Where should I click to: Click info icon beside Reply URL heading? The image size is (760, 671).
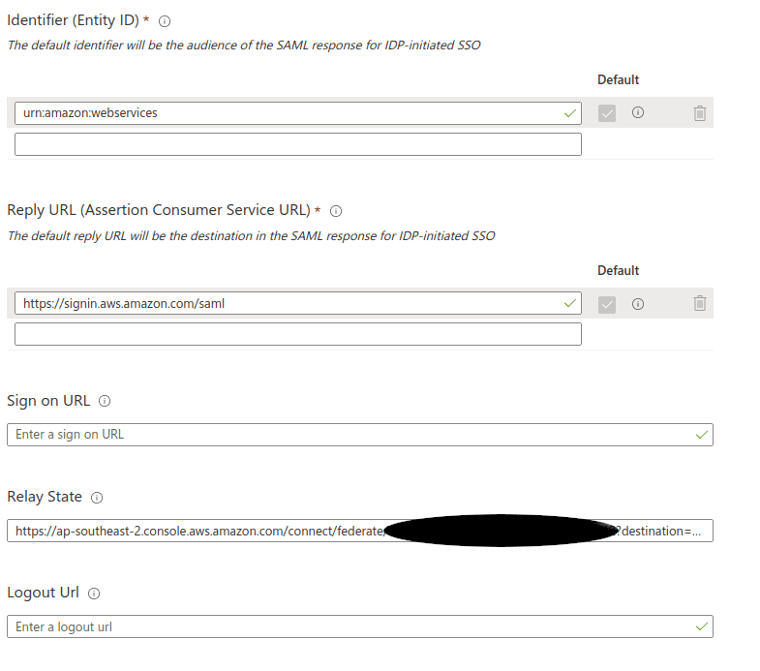pos(335,211)
